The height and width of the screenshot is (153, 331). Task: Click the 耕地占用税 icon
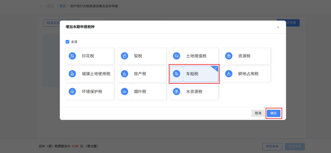(x=229, y=74)
